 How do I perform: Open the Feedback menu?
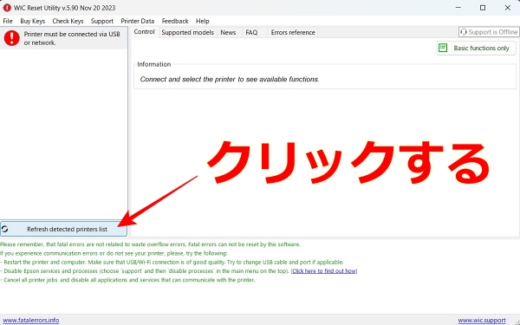point(175,21)
